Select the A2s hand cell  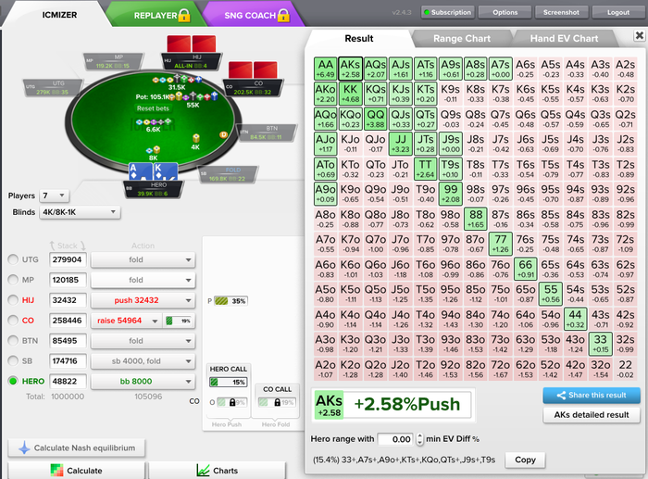(x=625, y=69)
